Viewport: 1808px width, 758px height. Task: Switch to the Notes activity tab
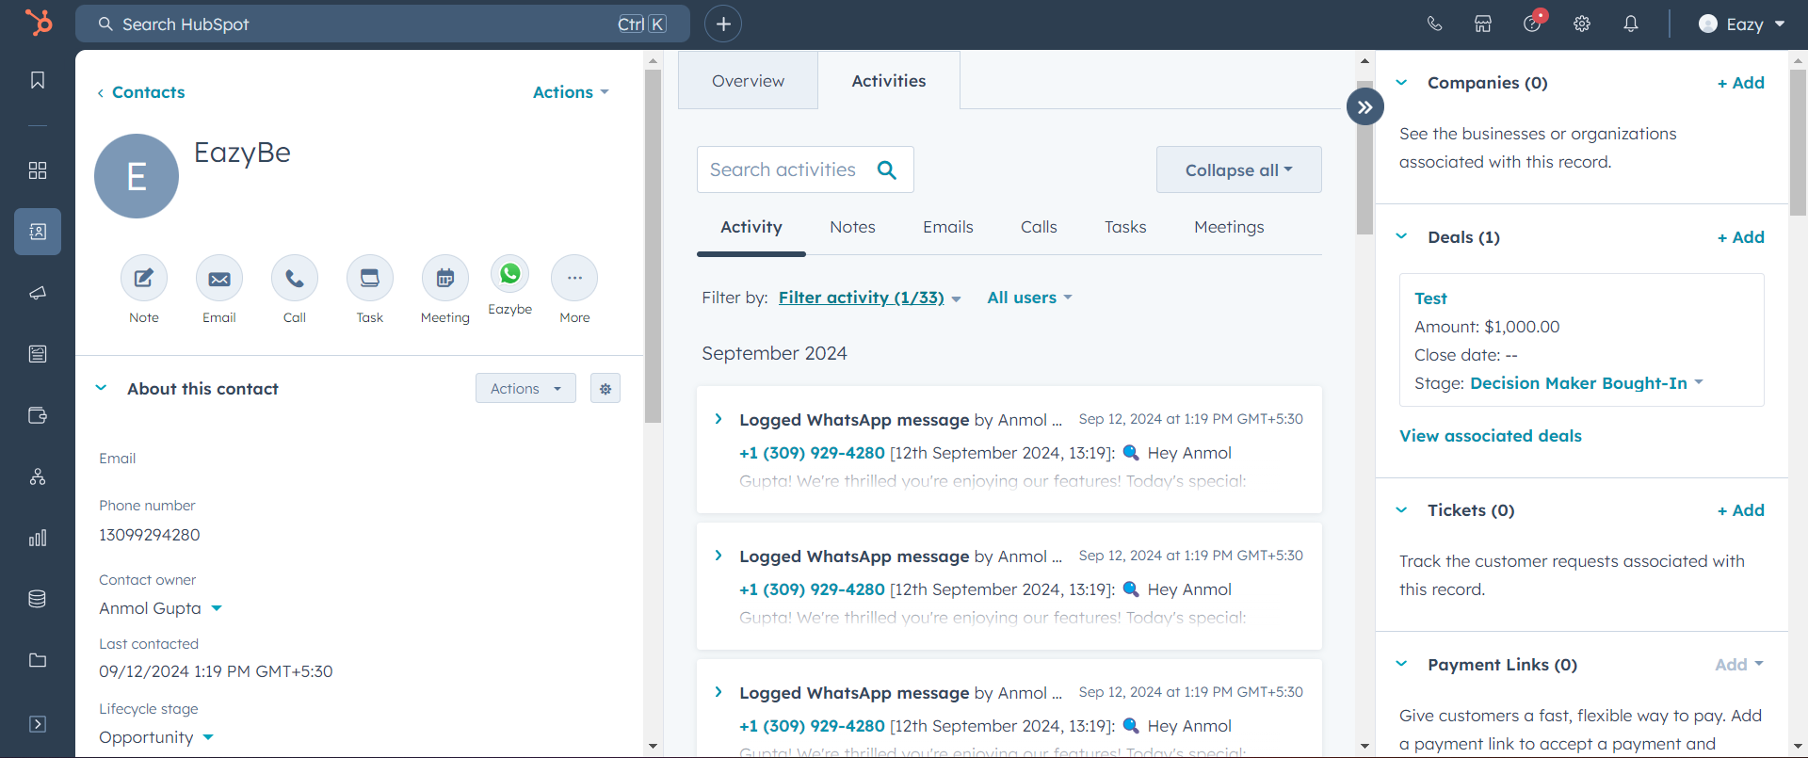tap(852, 227)
